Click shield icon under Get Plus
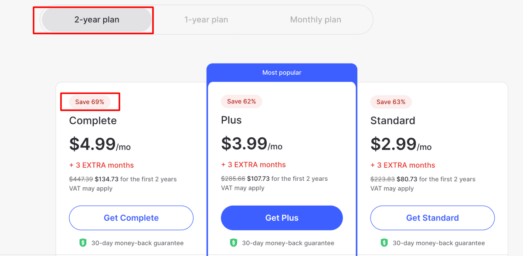523x256 pixels. pyautogui.click(x=234, y=243)
